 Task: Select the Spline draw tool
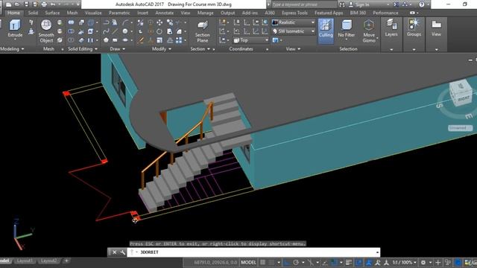(x=106, y=31)
